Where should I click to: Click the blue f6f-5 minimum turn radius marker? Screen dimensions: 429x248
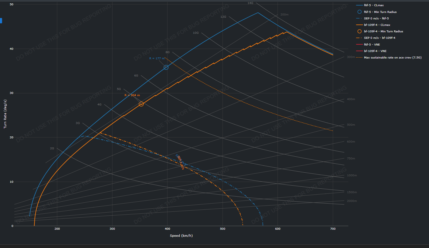166,67
